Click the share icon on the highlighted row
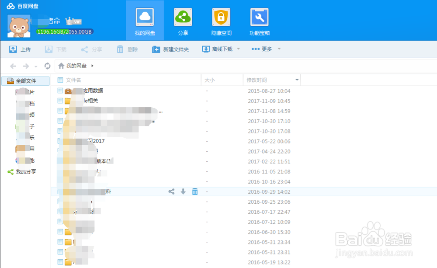437x268 pixels. [x=171, y=191]
